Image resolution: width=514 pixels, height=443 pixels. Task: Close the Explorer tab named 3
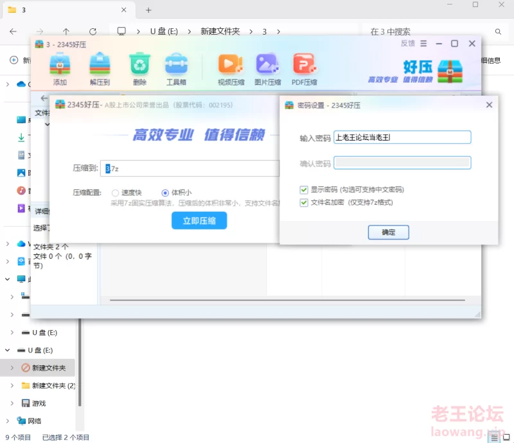123,10
